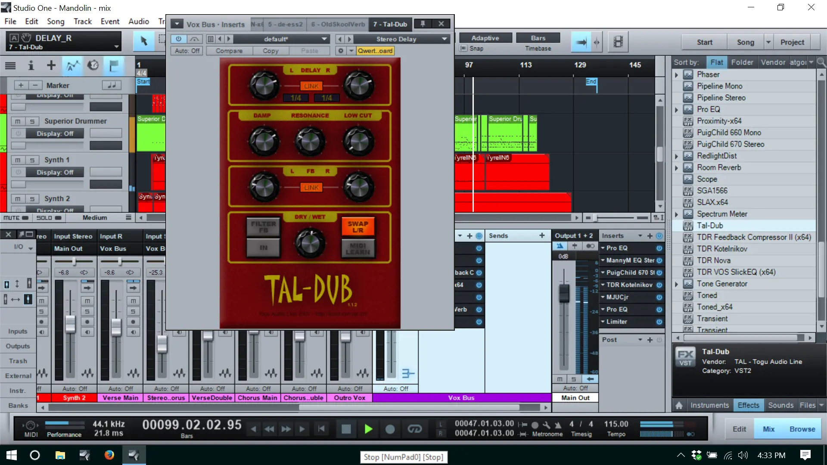Screen dimensions: 827x465
Task: Click Return to Zero transport button
Action: pos(321,429)
